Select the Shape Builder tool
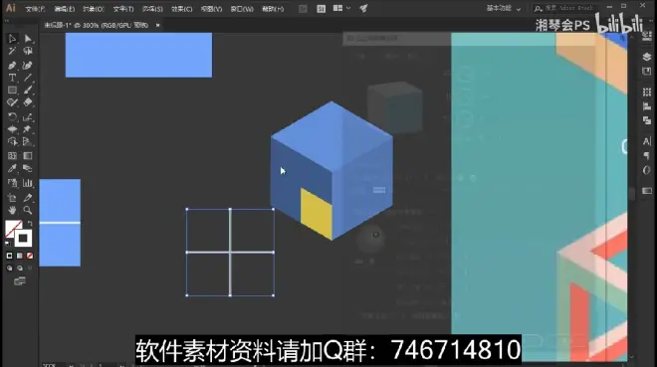The width and height of the screenshot is (657, 367). (x=12, y=141)
